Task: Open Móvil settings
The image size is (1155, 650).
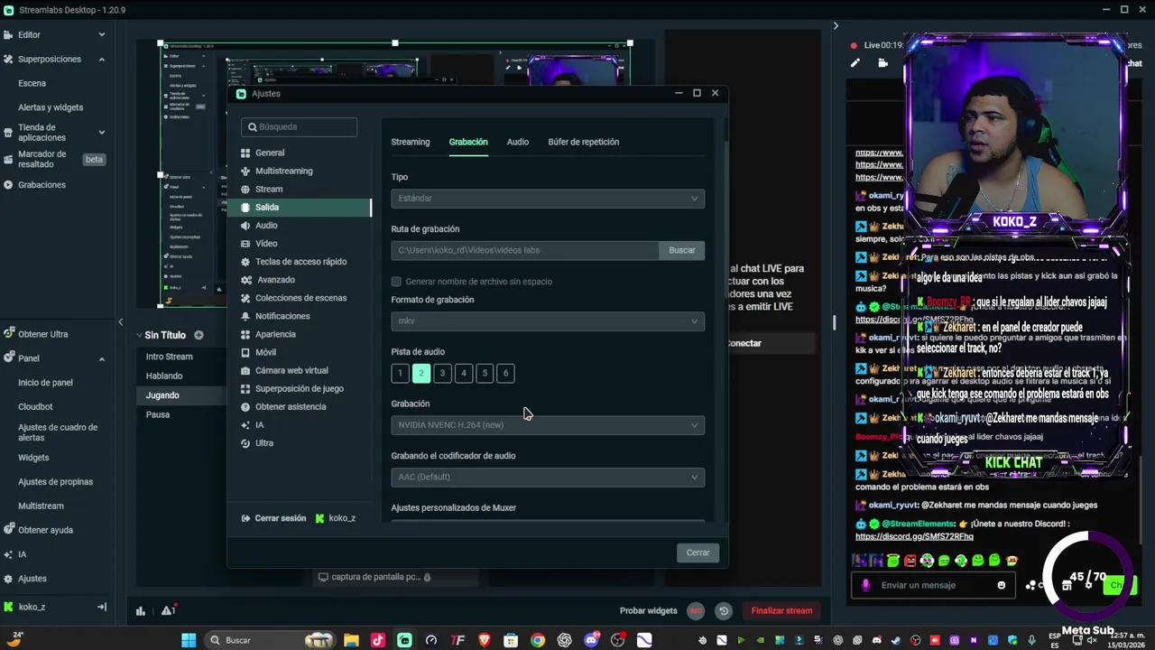Action: click(x=265, y=351)
